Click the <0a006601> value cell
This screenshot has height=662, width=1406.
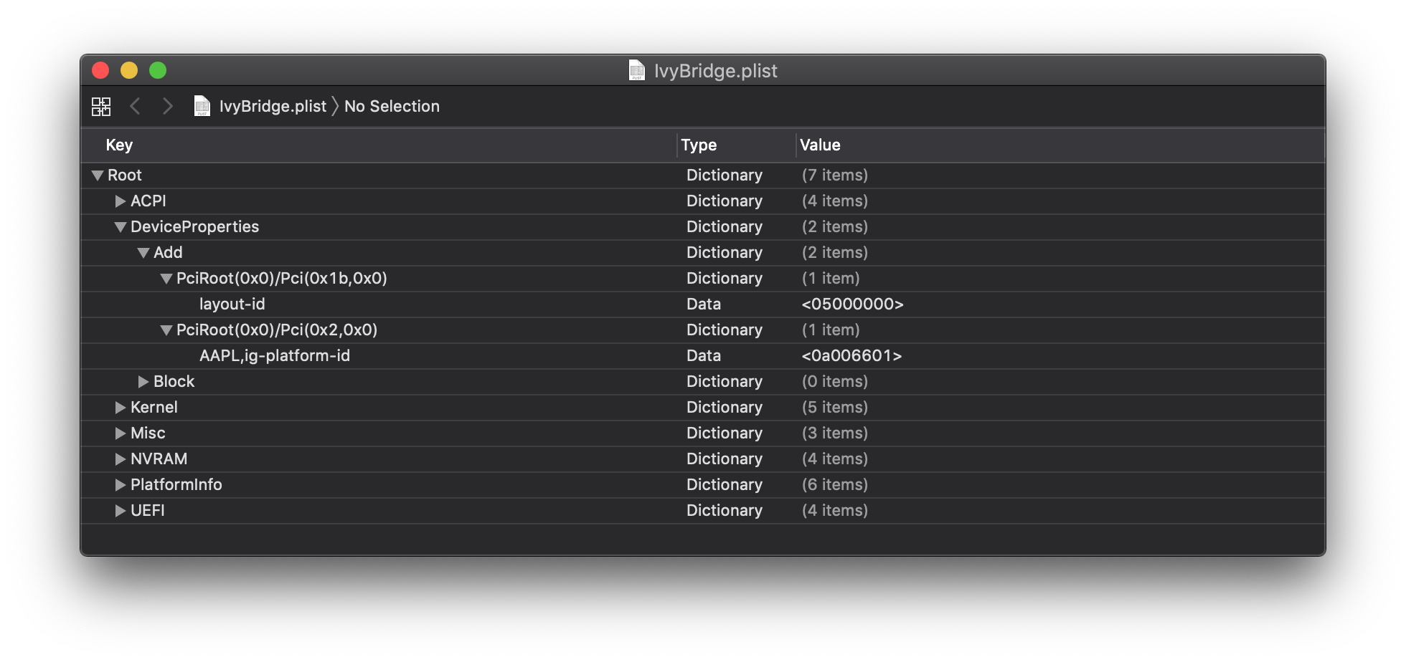(851, 355)
